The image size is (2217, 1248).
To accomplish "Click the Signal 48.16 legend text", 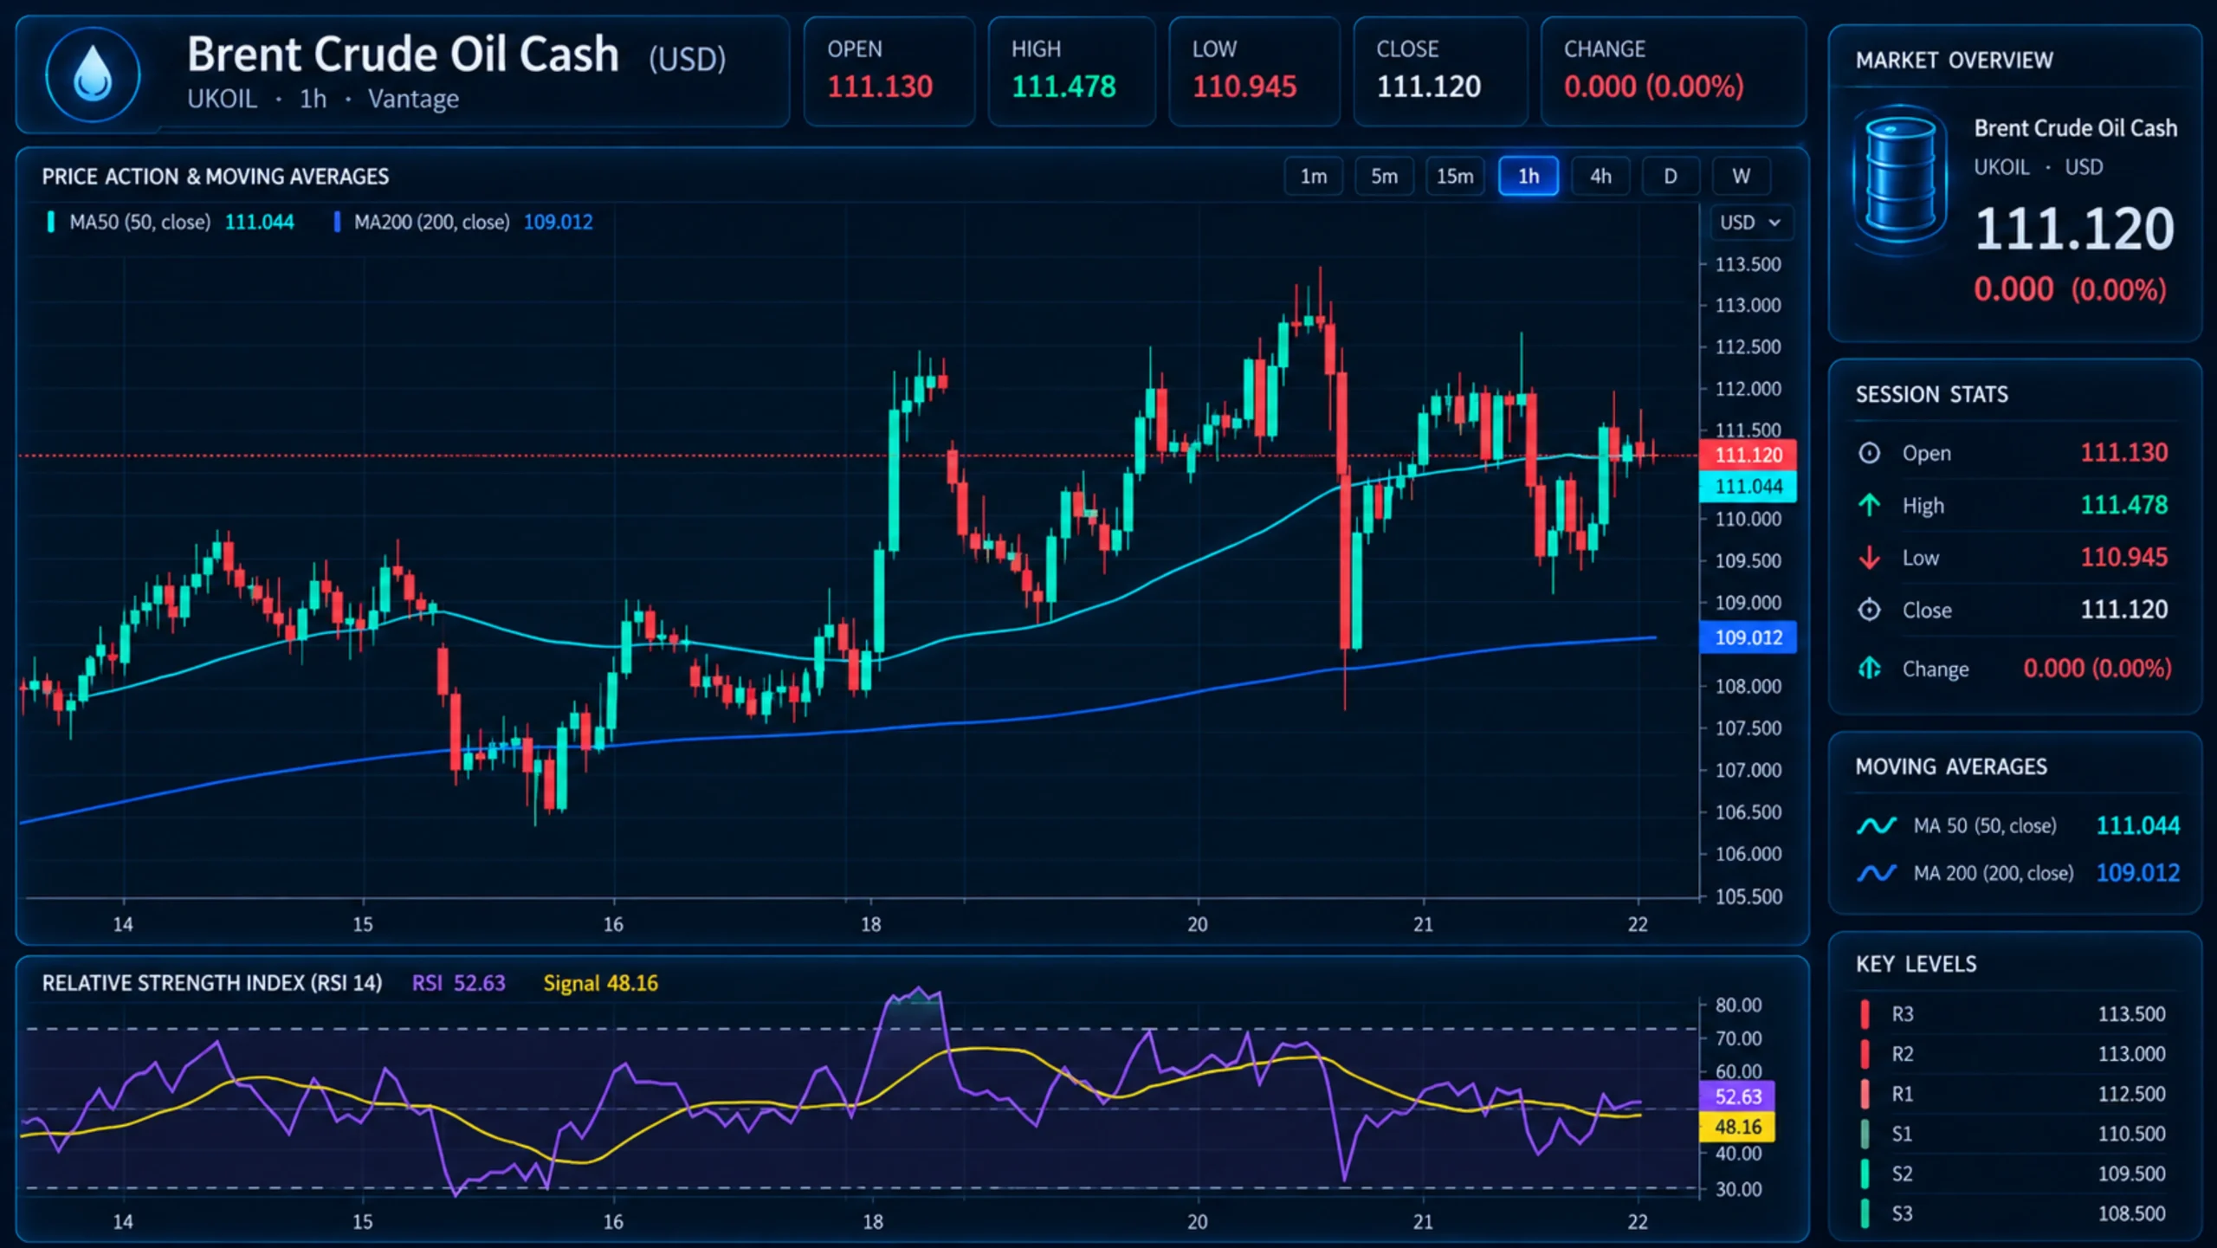I will coord(600,983).
